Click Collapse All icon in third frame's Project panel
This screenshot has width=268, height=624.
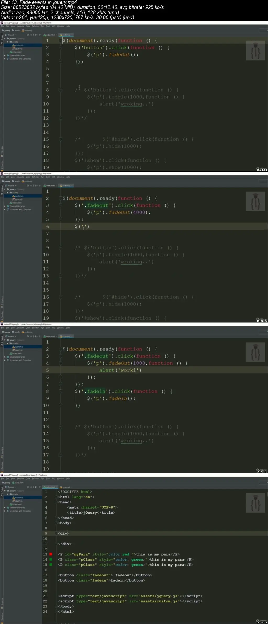(x=31, y=336)
